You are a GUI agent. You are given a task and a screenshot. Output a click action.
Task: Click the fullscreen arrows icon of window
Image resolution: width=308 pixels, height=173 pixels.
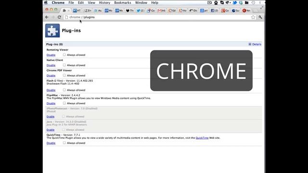(262, 8)
